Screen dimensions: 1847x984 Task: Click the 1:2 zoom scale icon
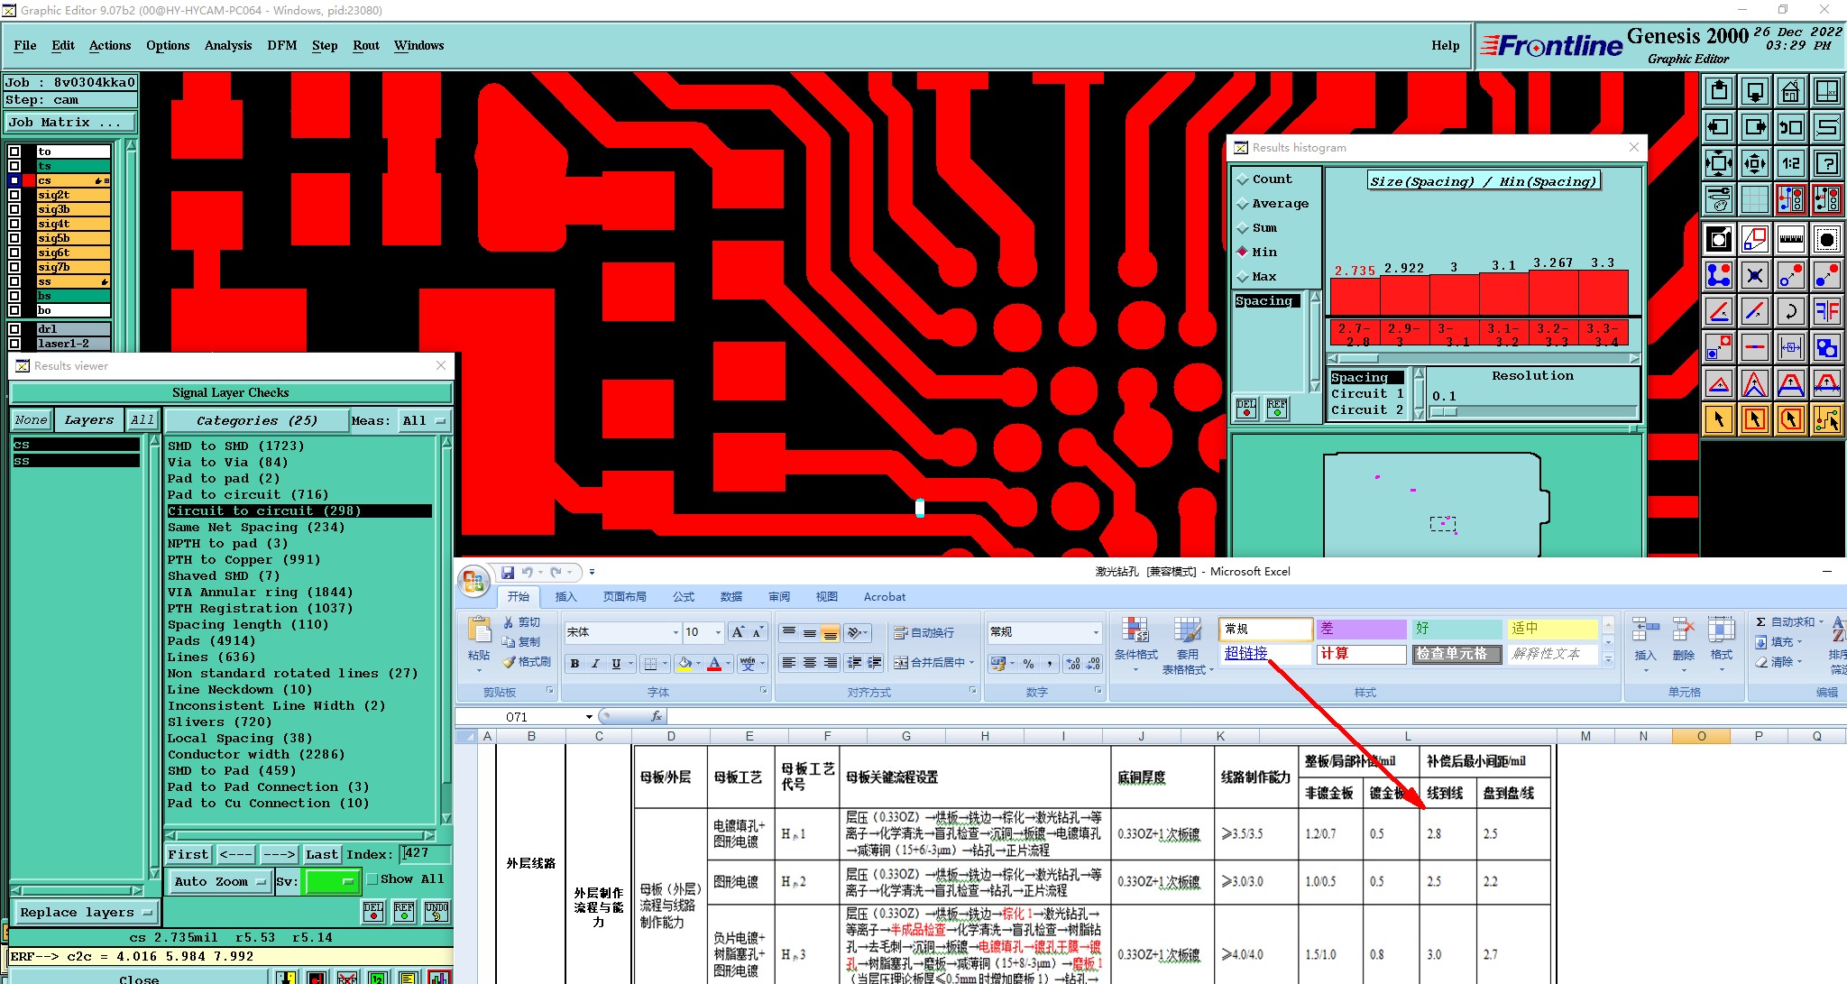click(1790, 163)
